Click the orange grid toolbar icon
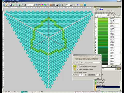This screenshot has height=93, width=124. tap(51, 5)
